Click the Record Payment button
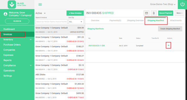This screenshot has width=187, height=100. coord(166,13)
